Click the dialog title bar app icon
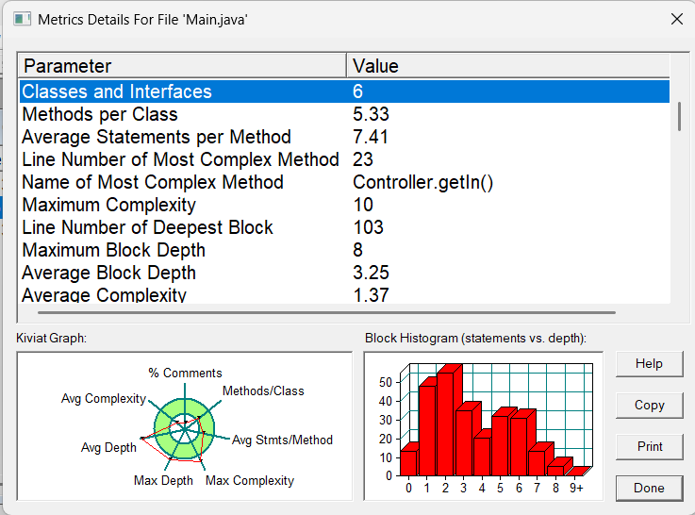This screenshot has width=695, height=515. pyautogui.click(x=20, y=19)
